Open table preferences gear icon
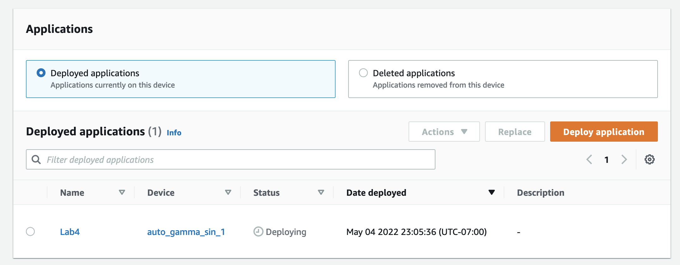 [649, 159]
